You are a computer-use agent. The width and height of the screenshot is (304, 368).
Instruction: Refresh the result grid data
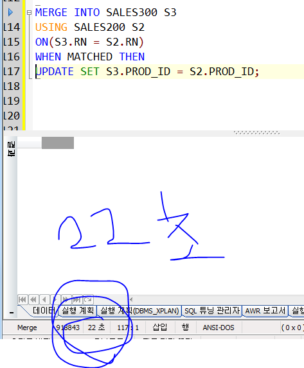(88, 299)
